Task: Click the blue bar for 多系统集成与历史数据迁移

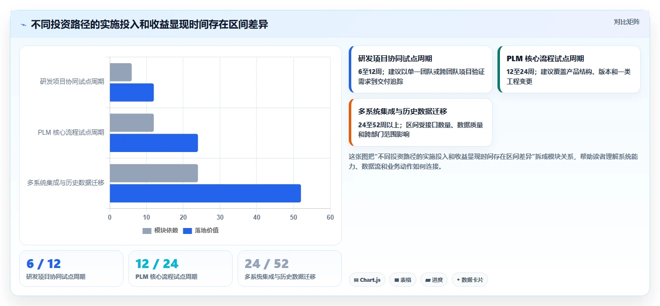Action: [x=205, y=193]
